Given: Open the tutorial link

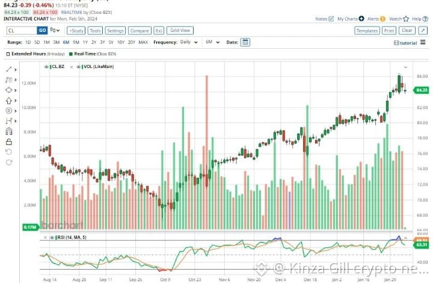Looking at the screenshot, I should (408, 43).
